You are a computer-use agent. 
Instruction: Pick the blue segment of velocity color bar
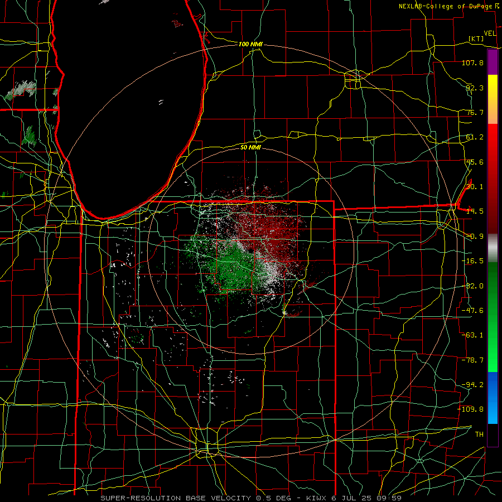point(493,398)
